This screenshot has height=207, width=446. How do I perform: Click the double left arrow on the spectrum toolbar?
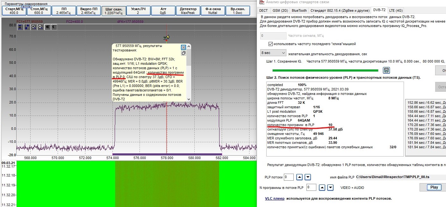tap(47, 27)
